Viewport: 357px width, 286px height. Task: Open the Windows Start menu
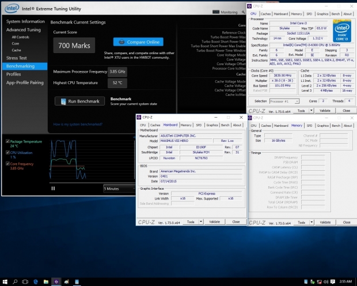[5, 281]
